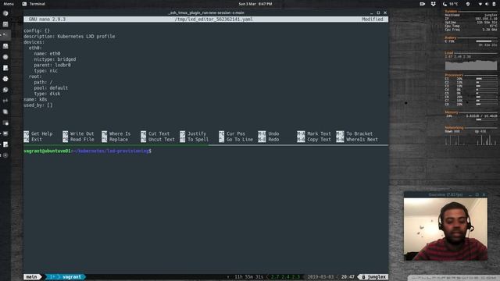Click the highlighted terminal icon in the dock
The height and width of the screenshot is (281, 500).
[x=5, y=34]
